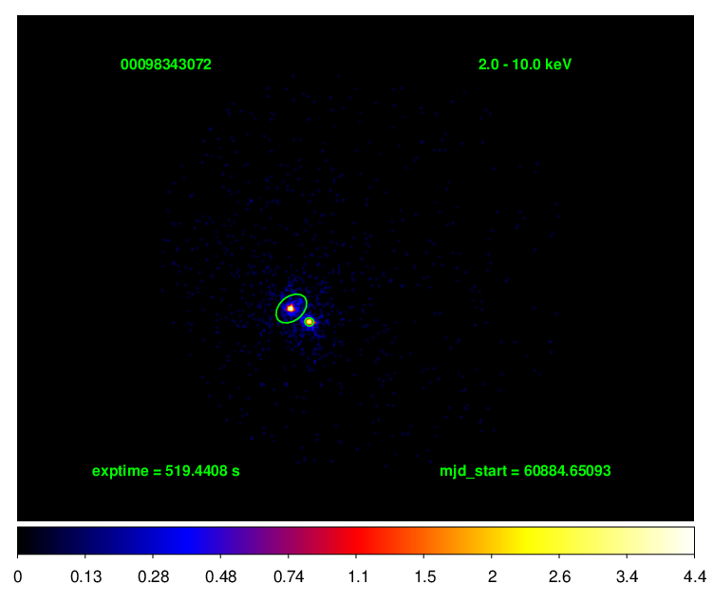The width and height of the screenshot is (713, 603).
Task: Select the maximum colorbar value 4.4
Action: 694,576
